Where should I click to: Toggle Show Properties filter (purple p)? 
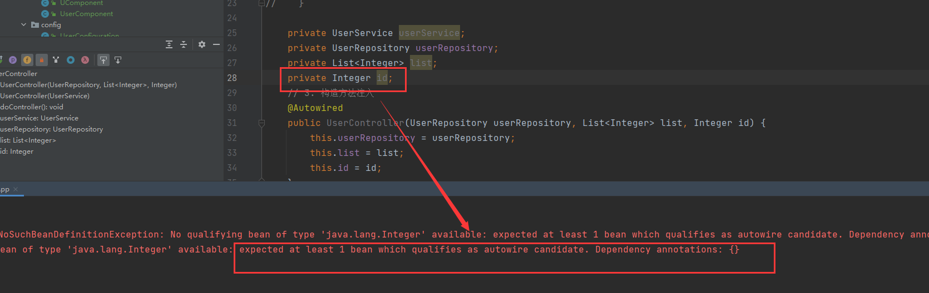pos(13,60)
